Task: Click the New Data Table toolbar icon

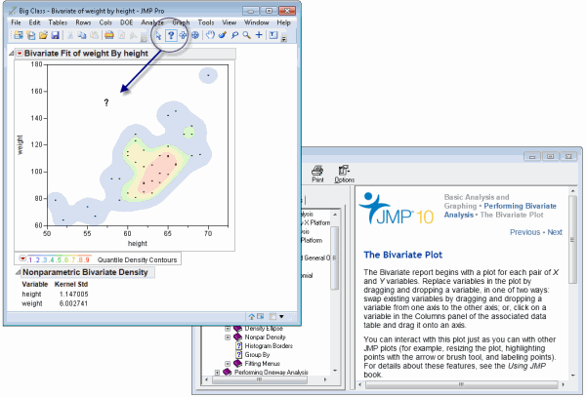Action: coord(19,35)
